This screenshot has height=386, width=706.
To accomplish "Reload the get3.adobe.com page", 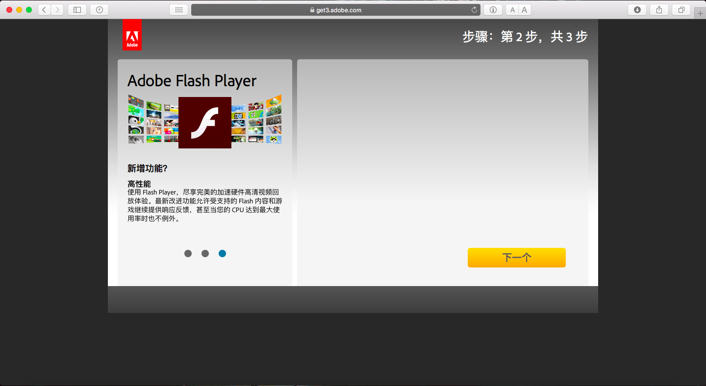I will point(474,10).
